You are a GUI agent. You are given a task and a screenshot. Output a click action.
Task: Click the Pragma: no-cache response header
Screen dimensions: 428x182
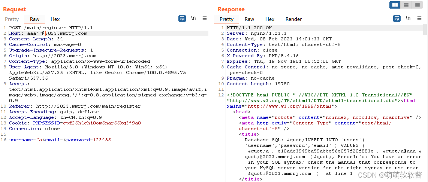[x=251, y=78]
